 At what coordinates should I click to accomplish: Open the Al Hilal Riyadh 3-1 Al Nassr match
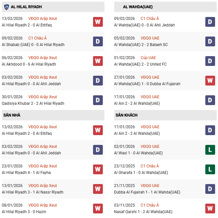33,192
